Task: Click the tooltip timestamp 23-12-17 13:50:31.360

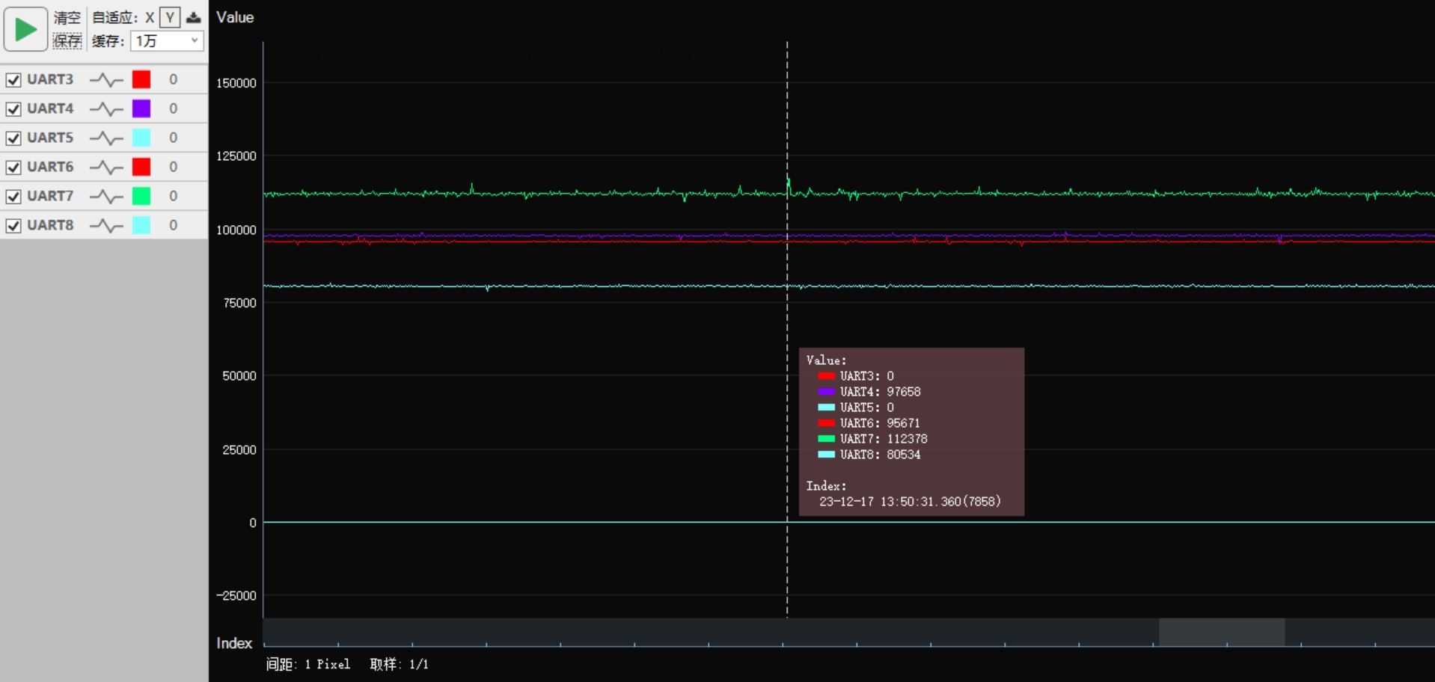Action: [x=890, y=502]
